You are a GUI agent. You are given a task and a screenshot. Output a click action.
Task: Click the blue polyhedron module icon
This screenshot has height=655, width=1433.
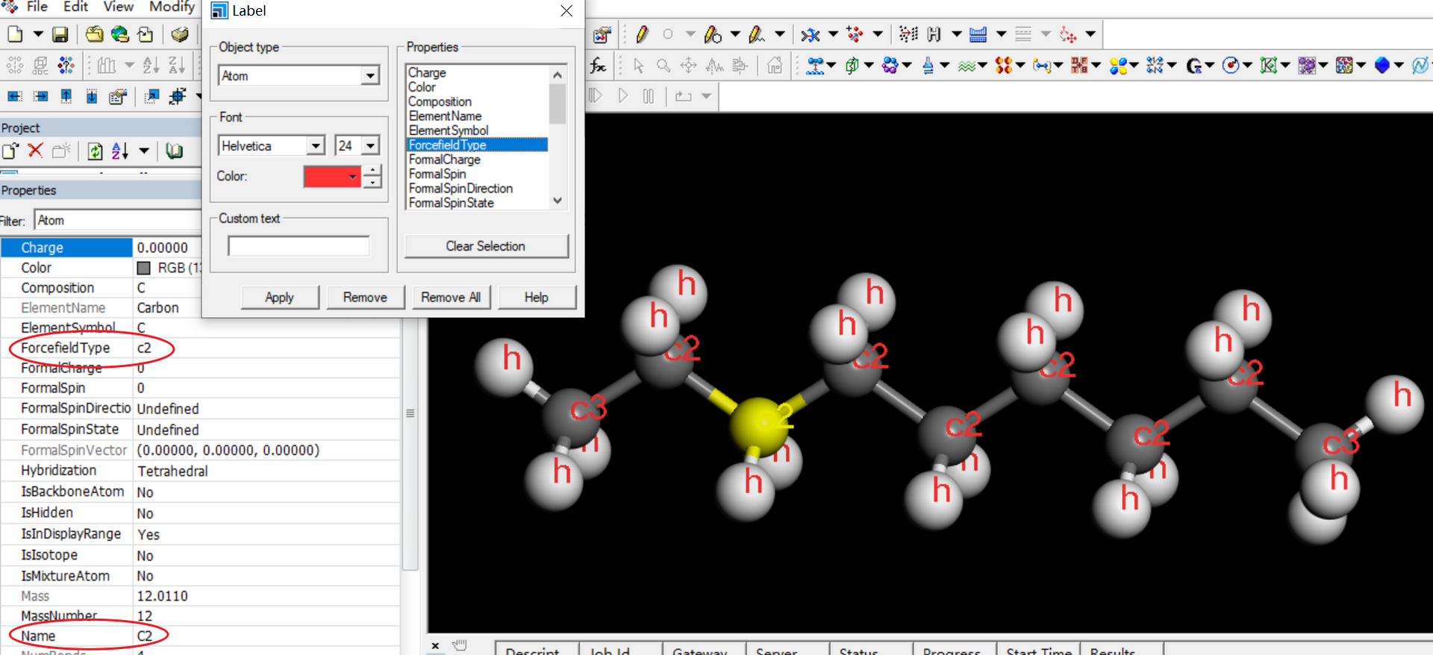(1382, 66)
